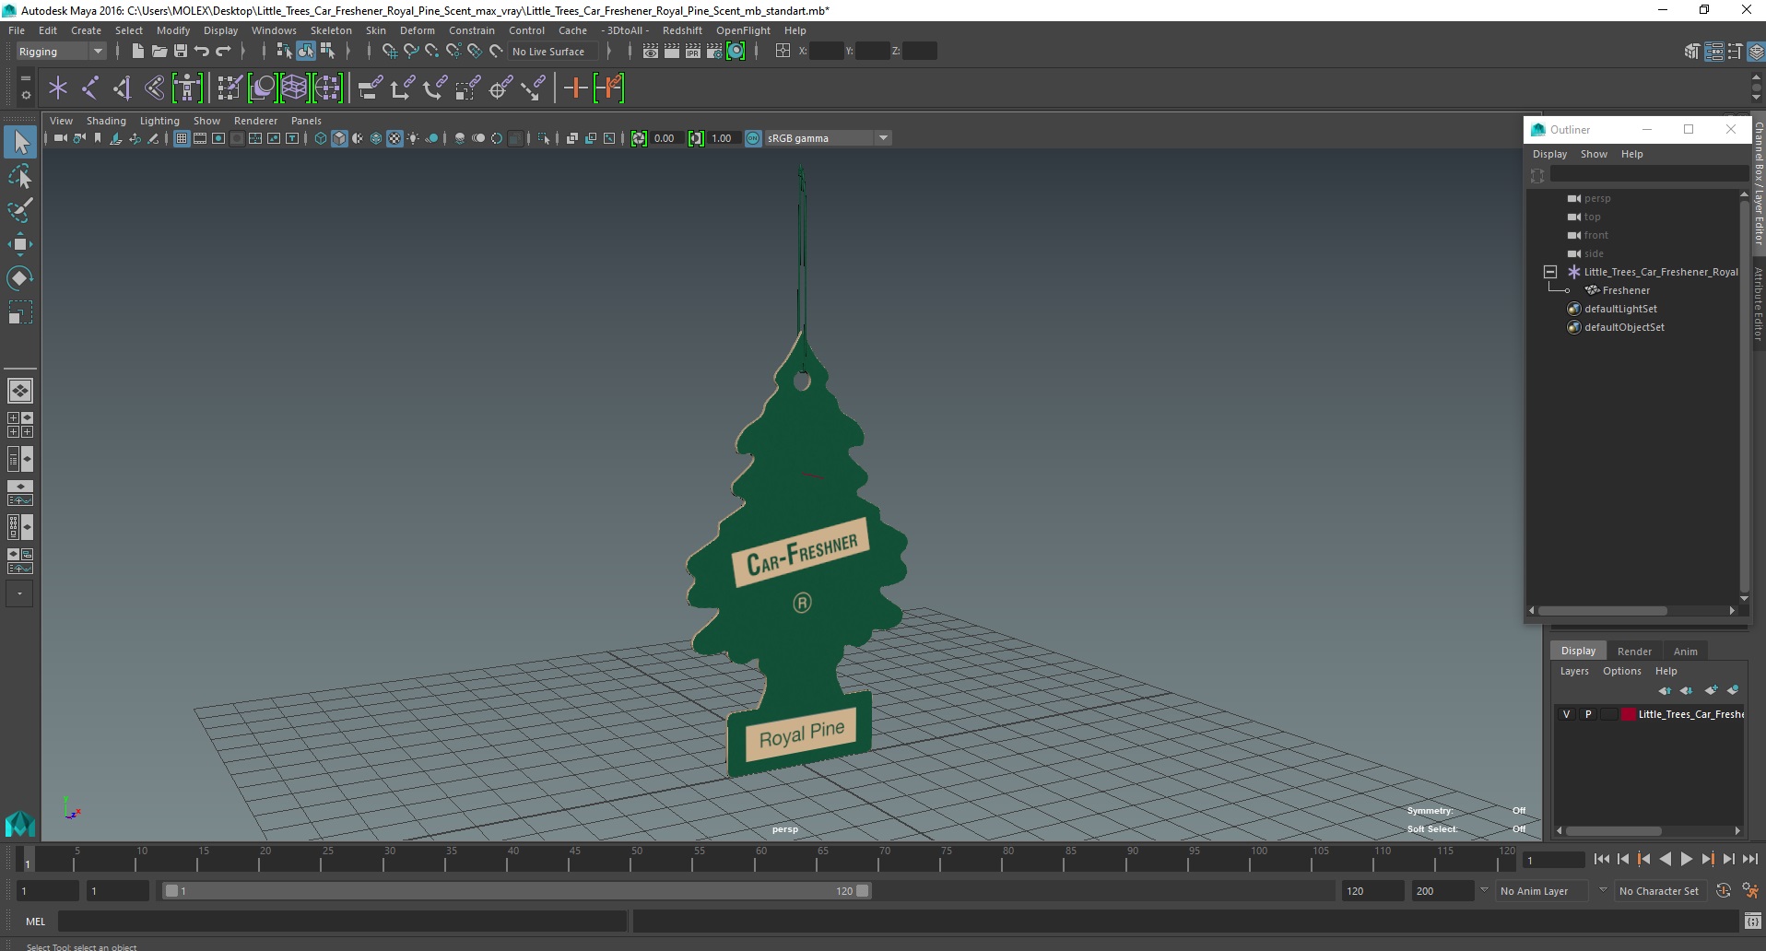Toggle use all lights in viewport

click(x=413, y=138)
